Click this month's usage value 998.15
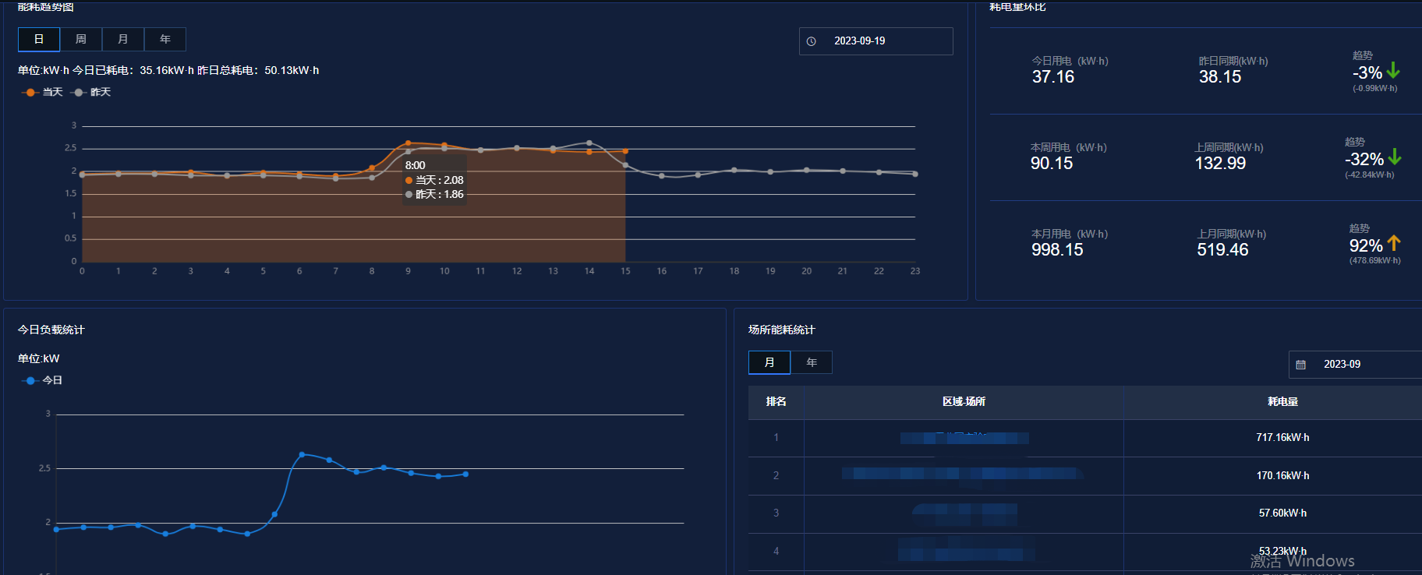 click(1057, 249)
